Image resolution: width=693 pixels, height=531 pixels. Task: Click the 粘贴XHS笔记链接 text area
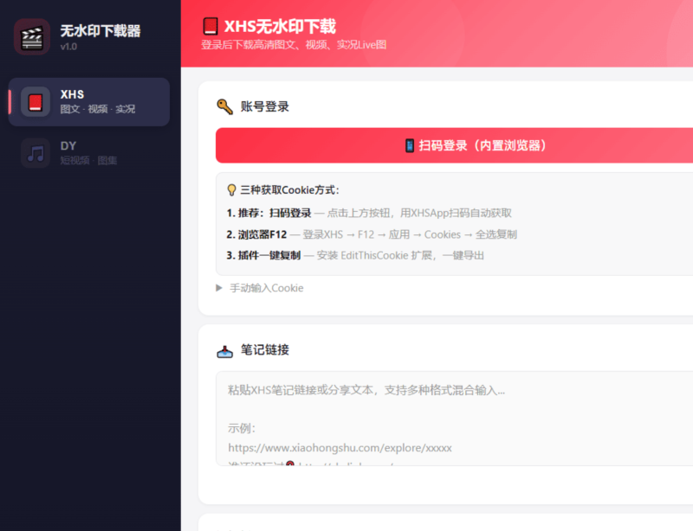pos(454,419)
